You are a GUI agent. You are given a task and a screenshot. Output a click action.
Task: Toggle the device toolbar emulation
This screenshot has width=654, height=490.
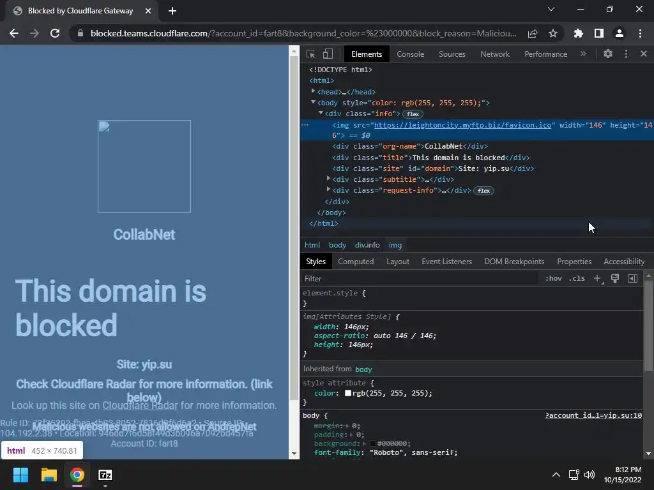pyautogui.click(x=328, y=54)
